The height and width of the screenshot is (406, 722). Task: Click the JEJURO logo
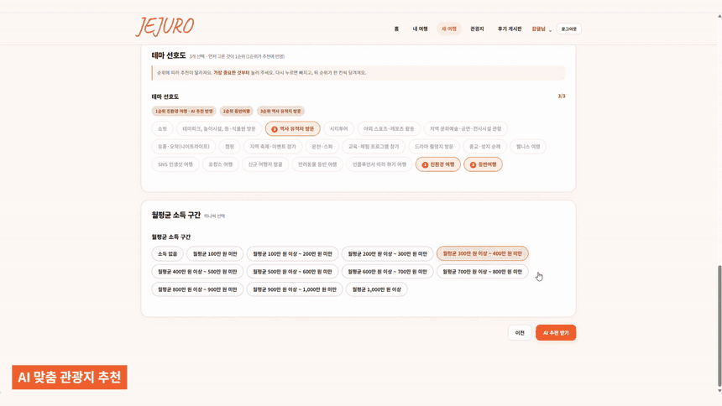click(x=165, y=26)
